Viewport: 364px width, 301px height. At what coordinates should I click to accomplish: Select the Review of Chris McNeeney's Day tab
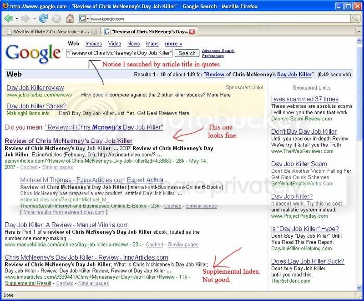pos(150,32)
